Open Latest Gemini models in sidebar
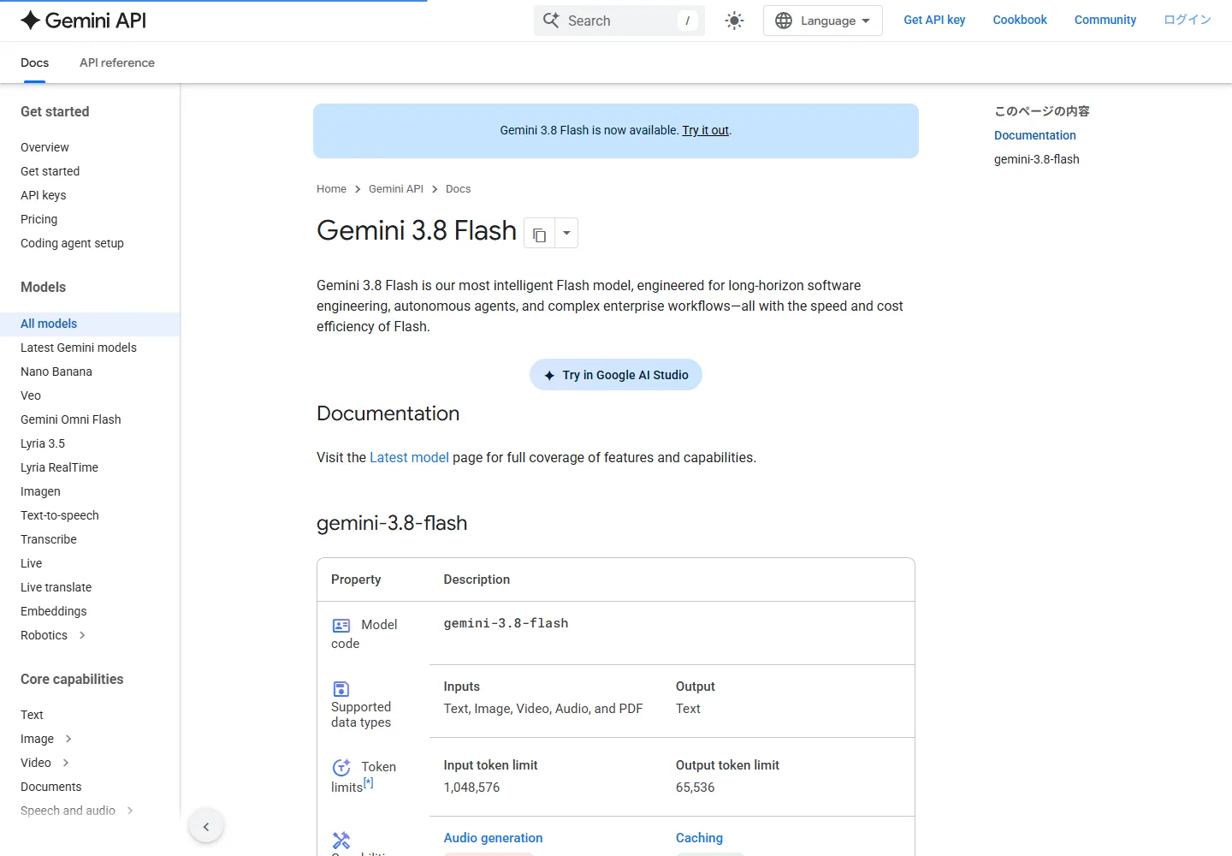The height and width of the screenshot is (856, 1232). [79, 348]
